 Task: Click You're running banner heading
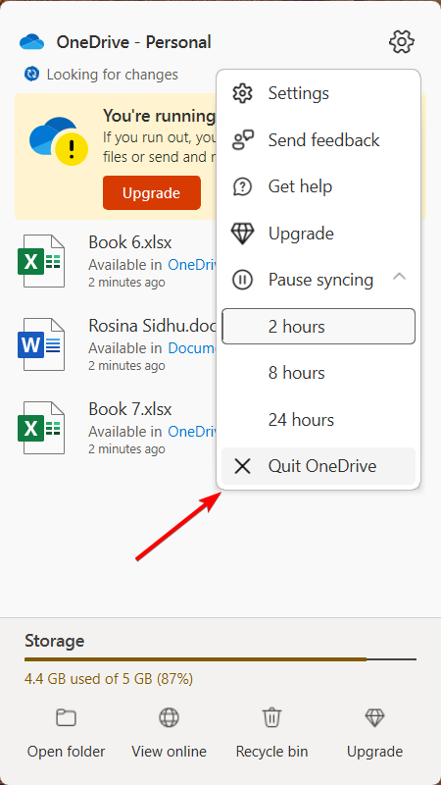[x=159, y=116]
